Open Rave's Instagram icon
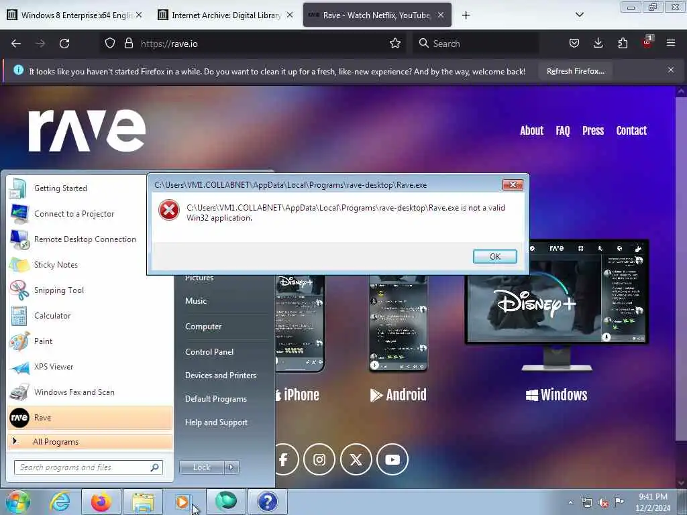This screenshot has width=687, height=515. [x=319, y=459]
